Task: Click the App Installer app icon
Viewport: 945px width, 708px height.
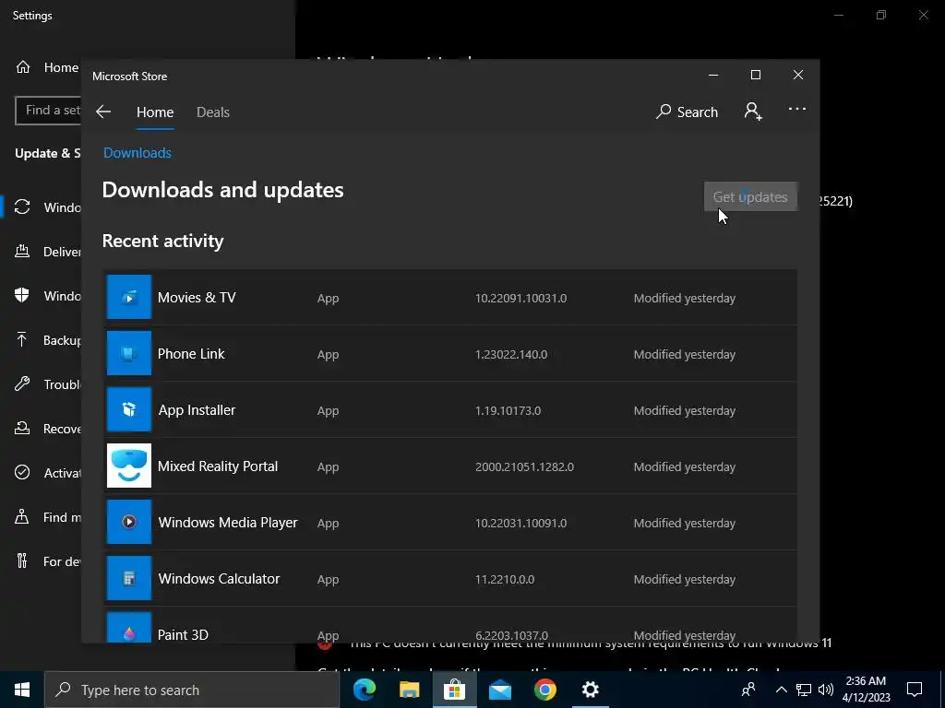Action: coord(129,409)
